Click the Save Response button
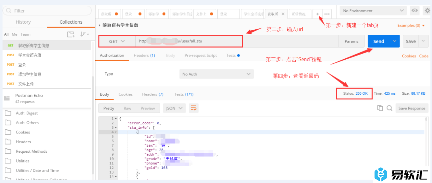 [412, 108]
